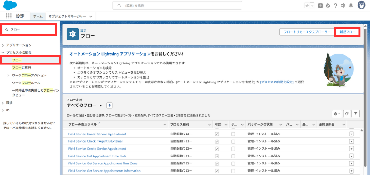Click sort arrow on フローの表示ラベル column
Screen dimensions: 370x175
point(99,124)
